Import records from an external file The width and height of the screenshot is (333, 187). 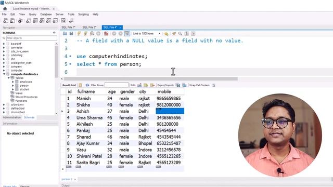tap(184, 85)
